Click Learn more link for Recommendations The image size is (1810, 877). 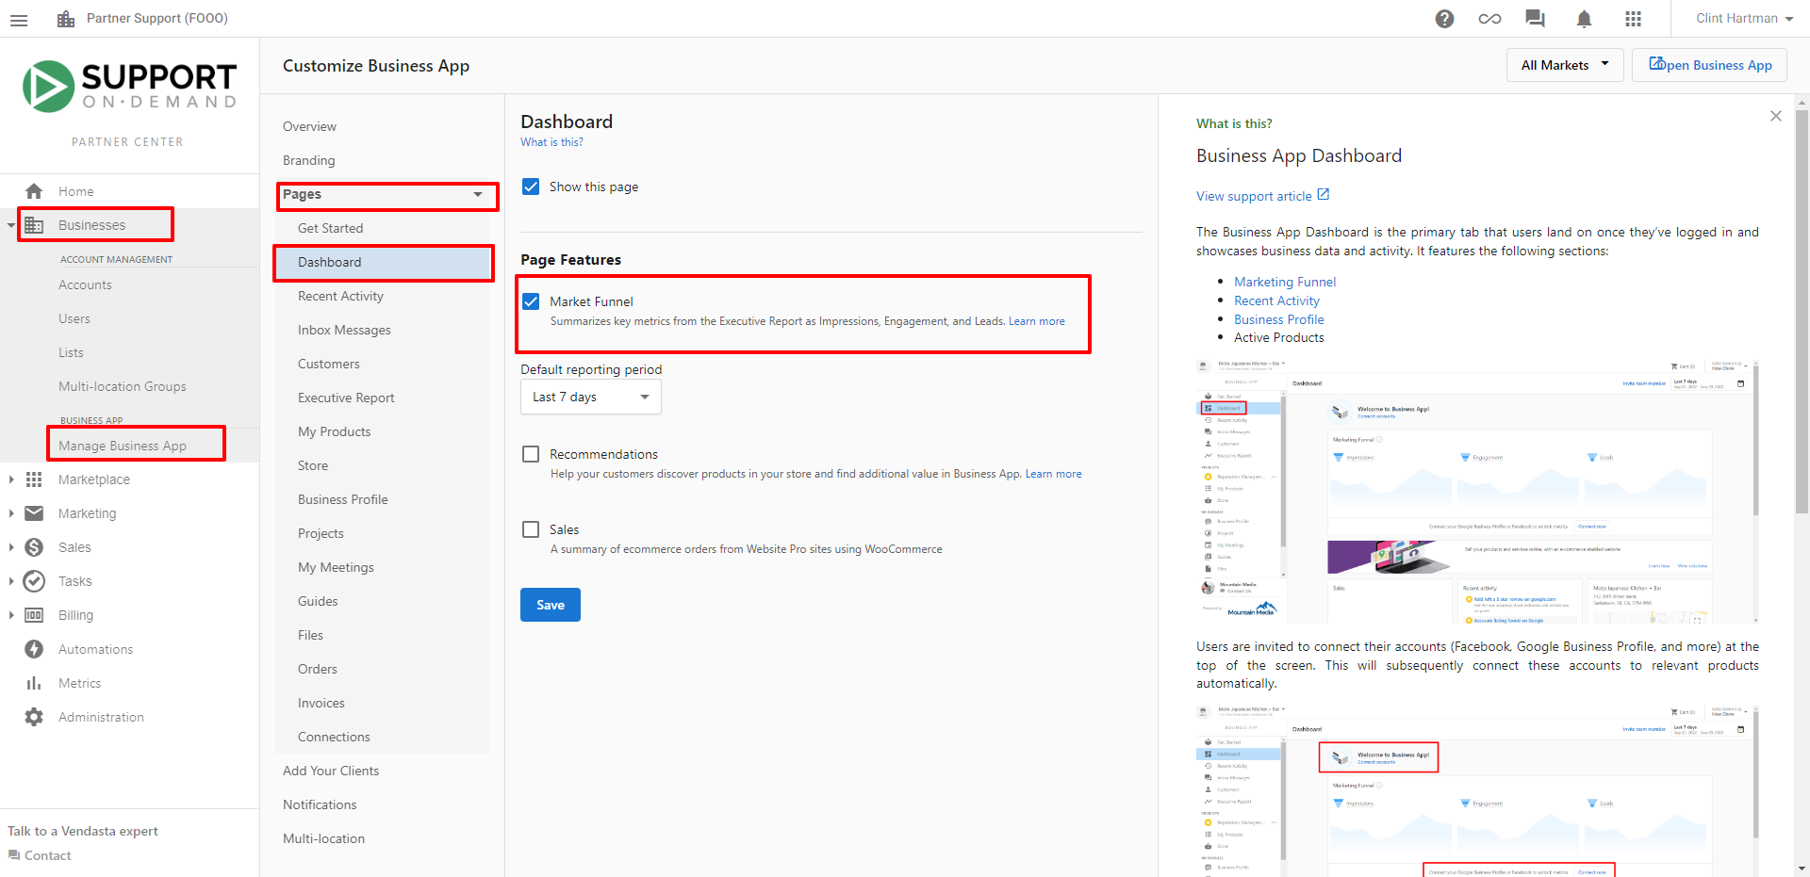[x=1054, y=474]
